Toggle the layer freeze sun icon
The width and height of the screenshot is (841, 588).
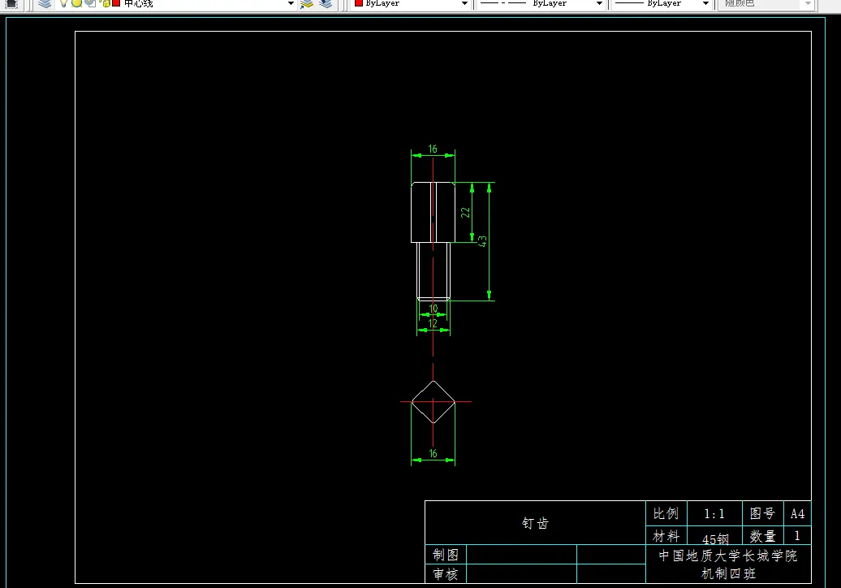coord(76,2)
